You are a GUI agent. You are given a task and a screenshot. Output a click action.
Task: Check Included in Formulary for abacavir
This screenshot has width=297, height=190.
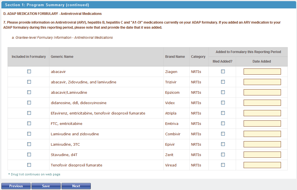(29, 72)
